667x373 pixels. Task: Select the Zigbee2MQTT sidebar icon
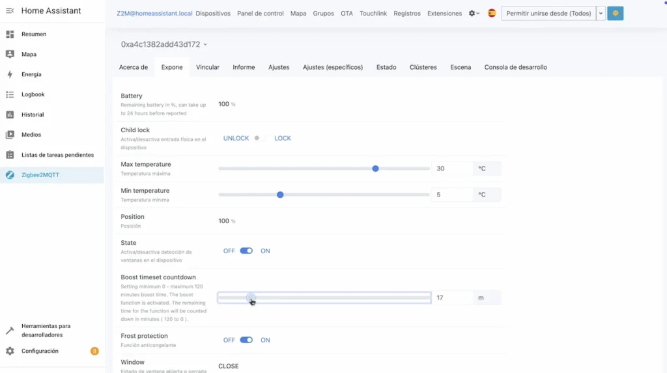10,175
